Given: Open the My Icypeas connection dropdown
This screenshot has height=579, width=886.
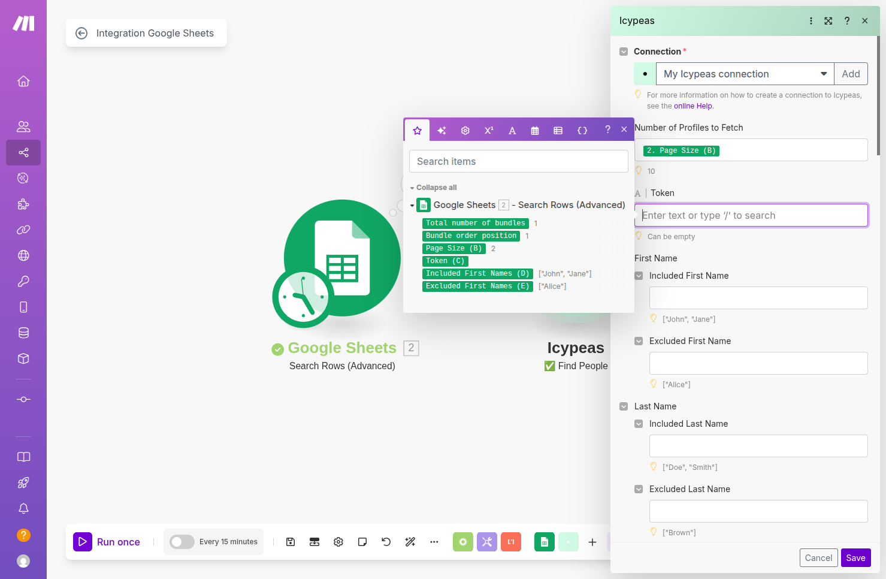Looking at the screenshot, I should click(x=745, y=74).
